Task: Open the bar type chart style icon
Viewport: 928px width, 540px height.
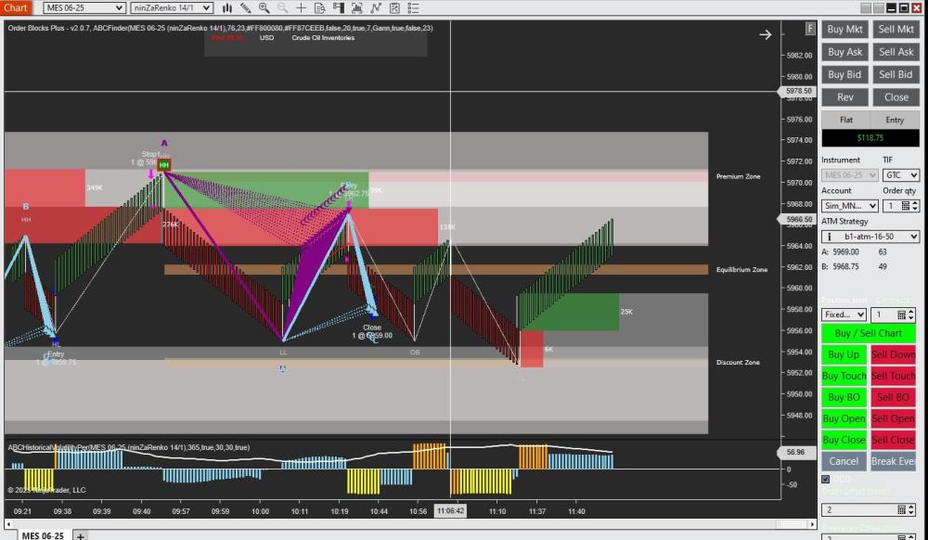Action: [227, 7]
